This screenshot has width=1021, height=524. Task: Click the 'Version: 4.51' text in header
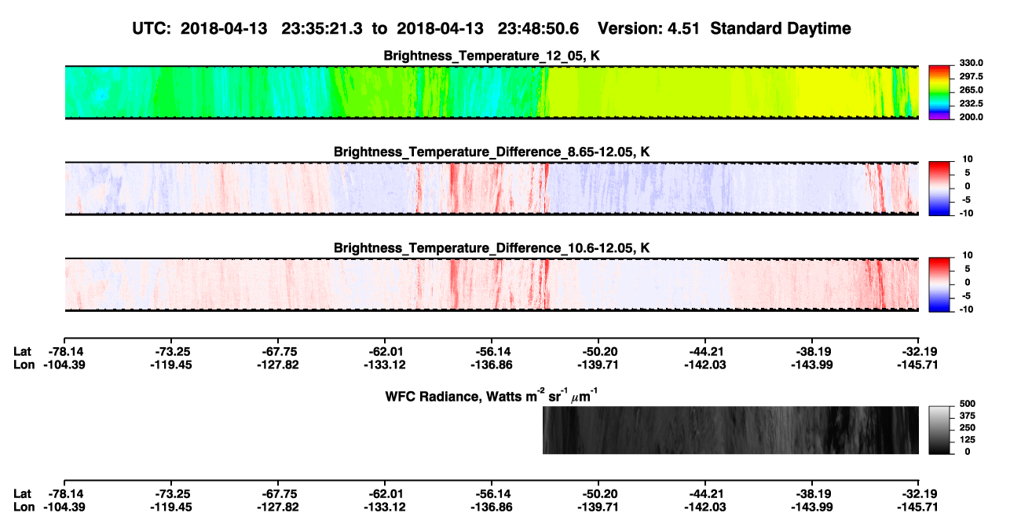coord(648,28)
